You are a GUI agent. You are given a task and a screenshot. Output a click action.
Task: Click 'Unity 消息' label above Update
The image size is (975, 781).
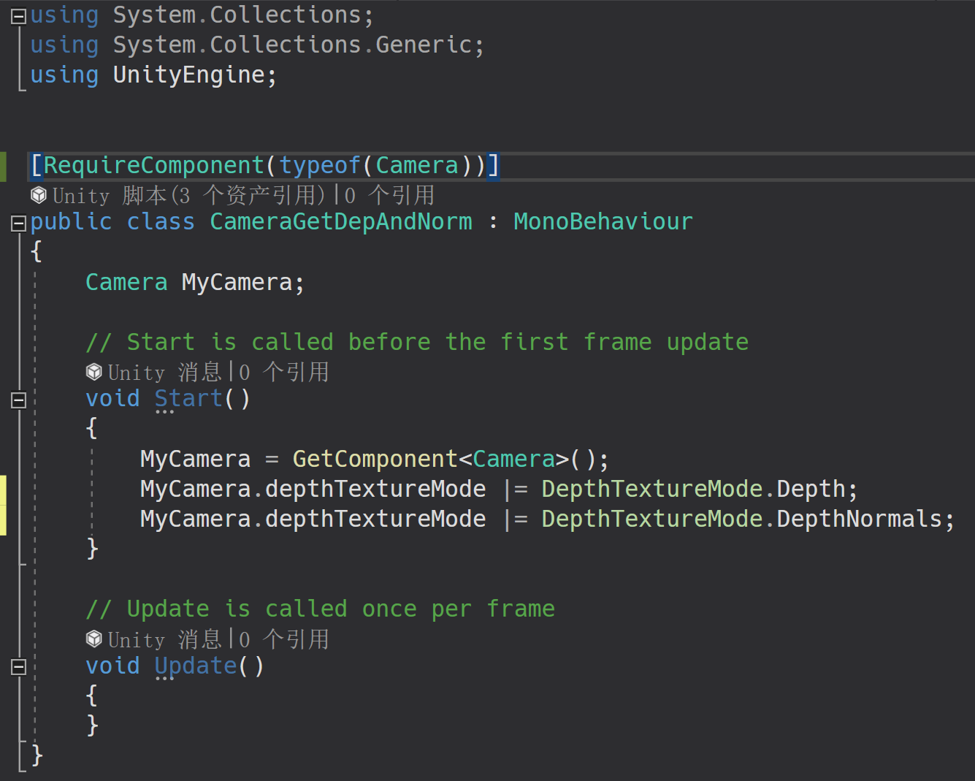click(164, 639)
